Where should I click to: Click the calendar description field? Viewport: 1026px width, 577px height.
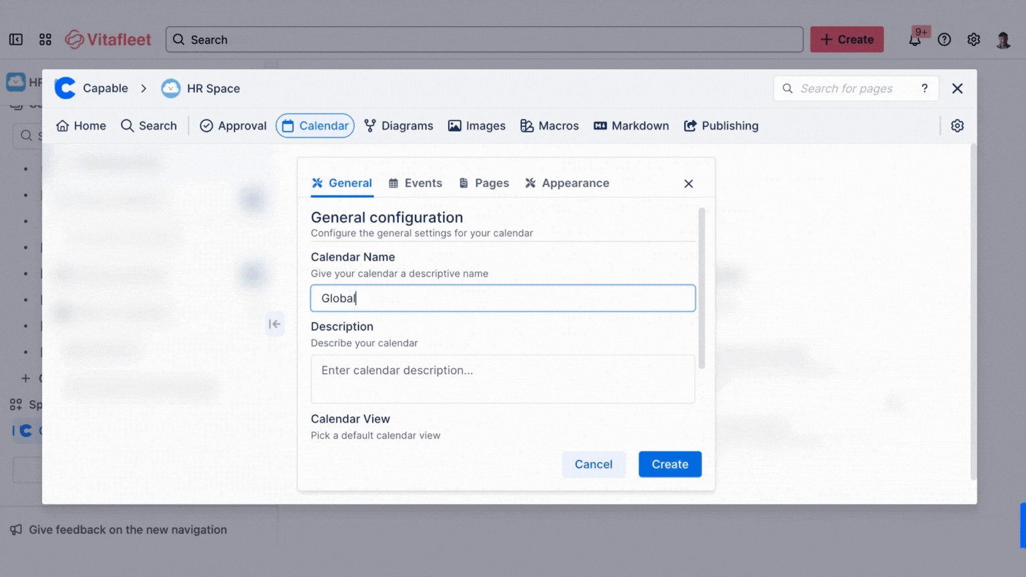pos(502,379)
